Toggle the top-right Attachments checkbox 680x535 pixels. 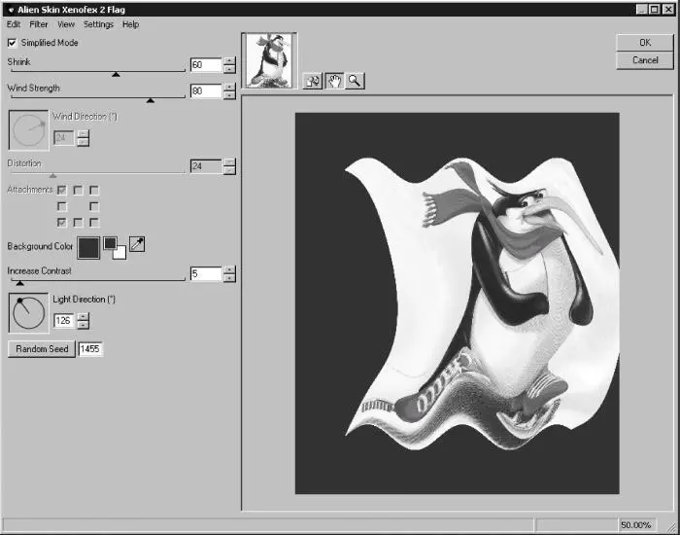93,191
